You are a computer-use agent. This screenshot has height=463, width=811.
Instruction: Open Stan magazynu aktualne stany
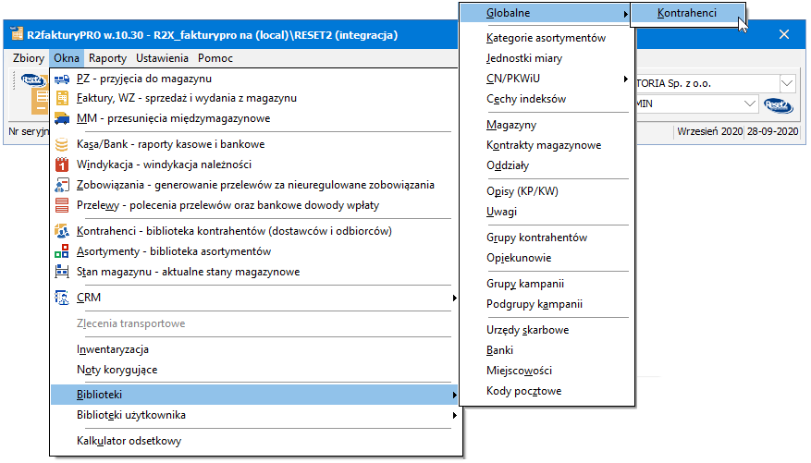(254, 272)
